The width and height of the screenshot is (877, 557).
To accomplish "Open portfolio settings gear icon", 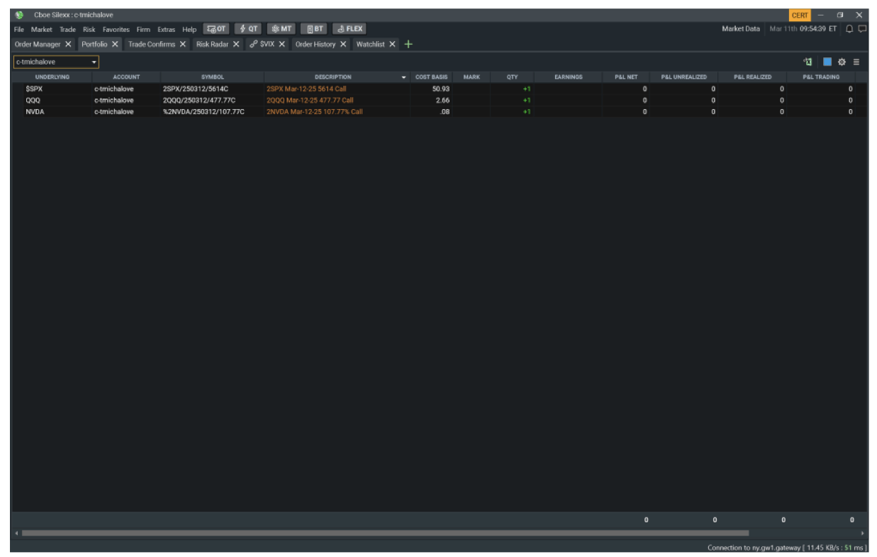I will click(x=842, y=62).
